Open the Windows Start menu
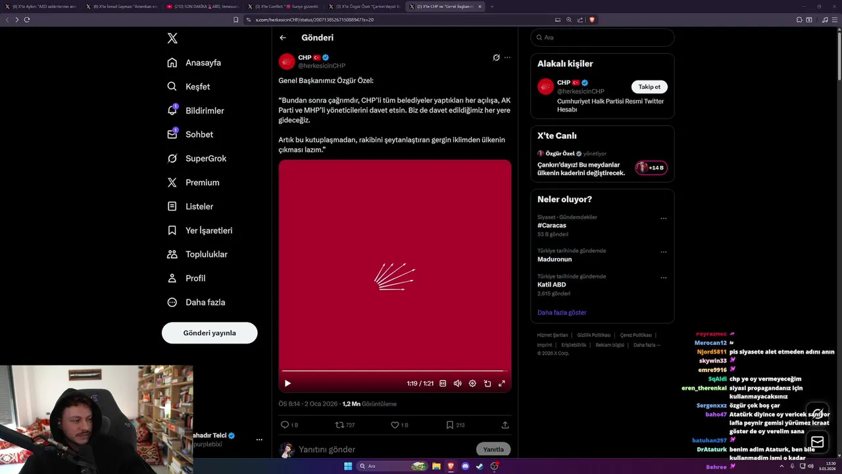This screenshot has width=842, height=474. click(x=348, y=466)
